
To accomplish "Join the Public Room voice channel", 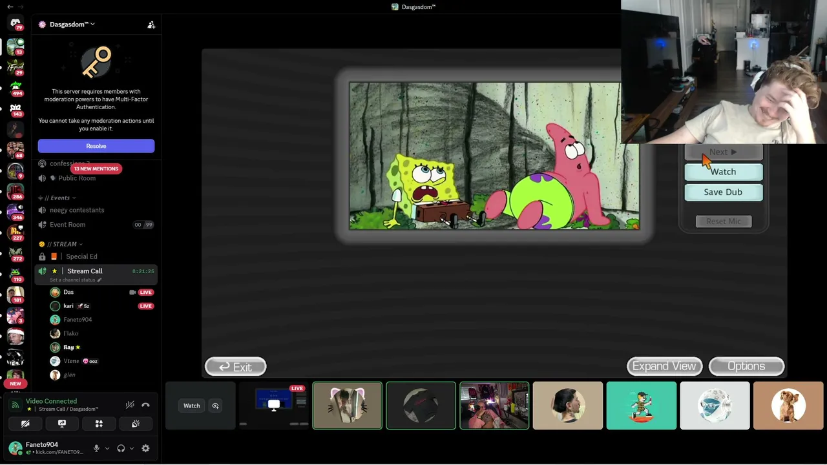I will point(96,178).
